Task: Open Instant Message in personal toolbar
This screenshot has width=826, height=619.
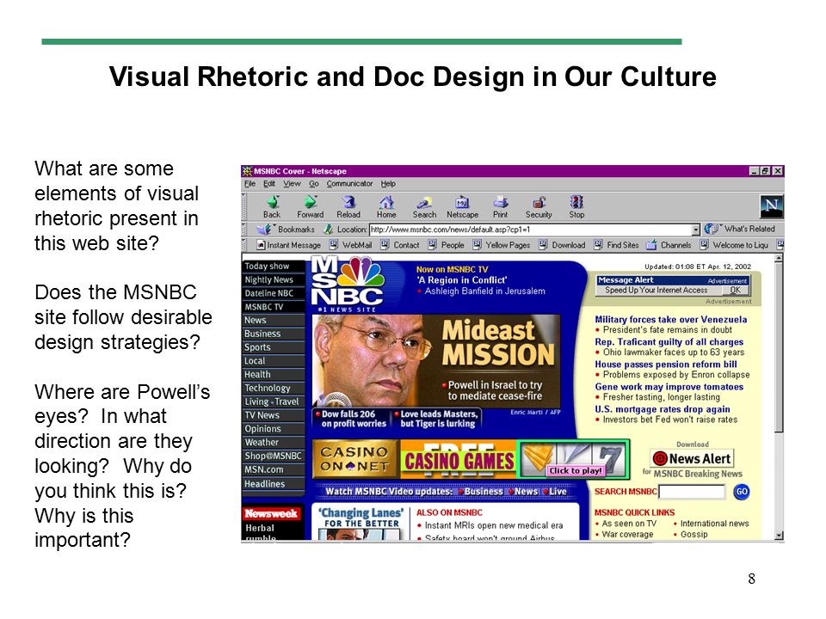Action: point(289,245)
